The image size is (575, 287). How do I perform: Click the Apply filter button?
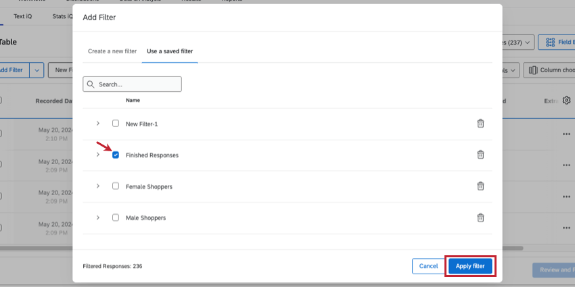click(470, 266)
